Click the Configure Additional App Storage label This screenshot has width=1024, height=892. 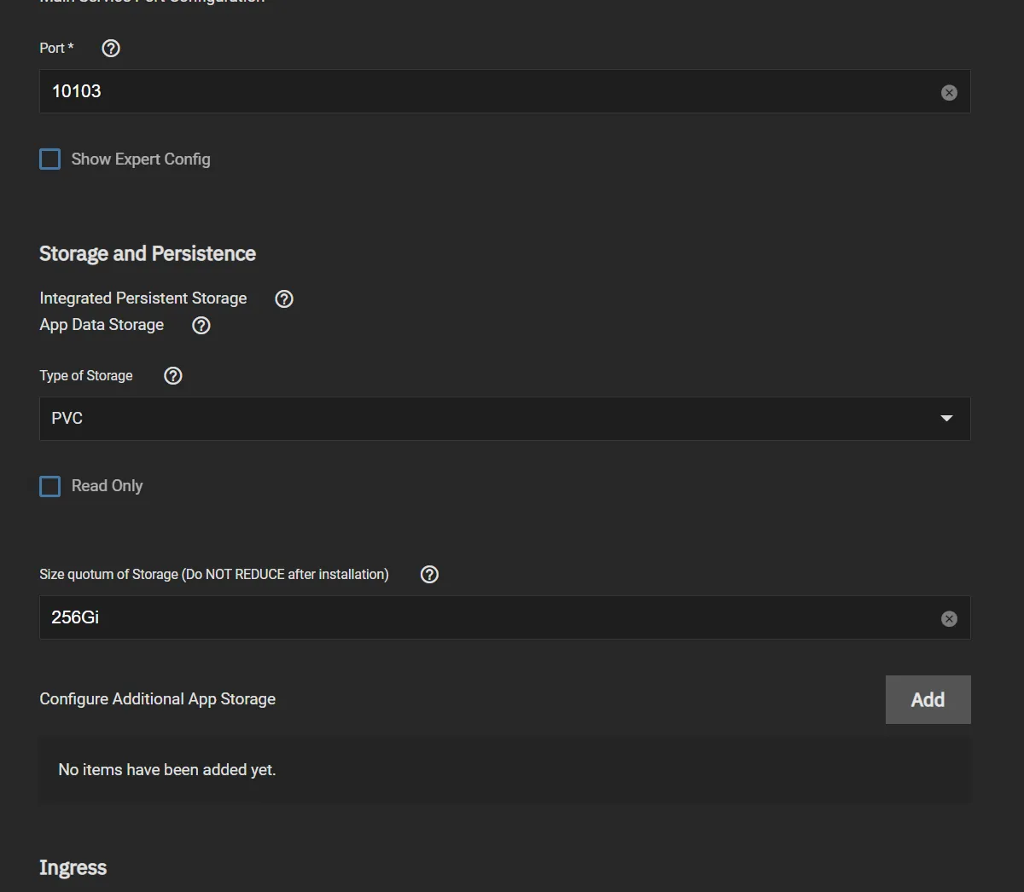coord(157,698)
